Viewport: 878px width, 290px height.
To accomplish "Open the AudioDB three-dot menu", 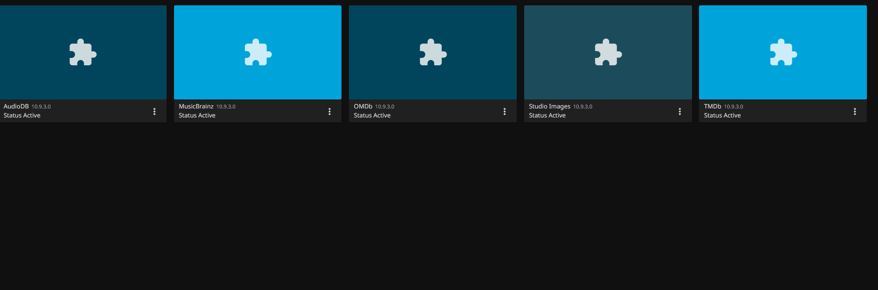I will (x=154, y=111).
